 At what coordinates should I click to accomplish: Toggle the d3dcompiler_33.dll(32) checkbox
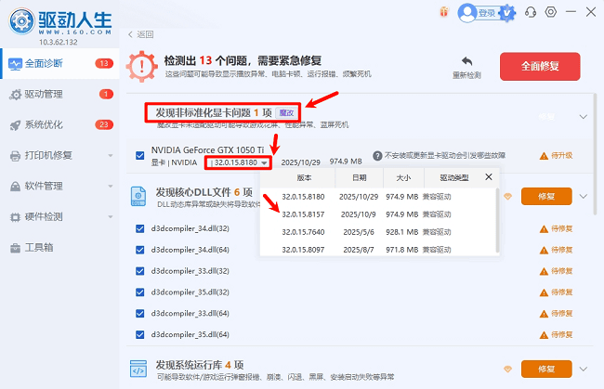click(140, 271)
